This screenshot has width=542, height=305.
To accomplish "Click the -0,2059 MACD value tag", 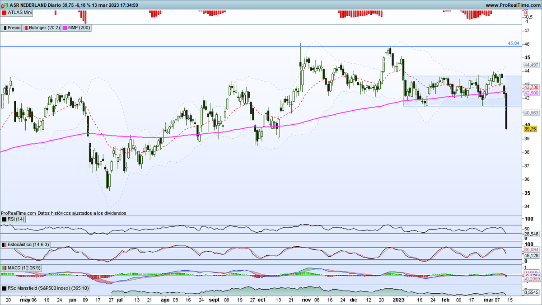I will [532, 279].
